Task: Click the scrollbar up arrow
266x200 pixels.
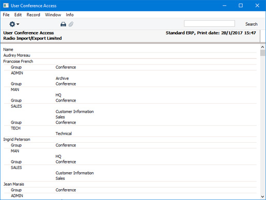Action: tap(262, 47)
